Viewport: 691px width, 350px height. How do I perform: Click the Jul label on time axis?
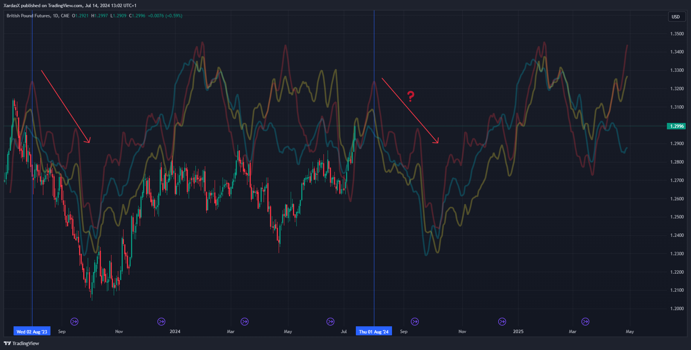click(x=344, y=332)
